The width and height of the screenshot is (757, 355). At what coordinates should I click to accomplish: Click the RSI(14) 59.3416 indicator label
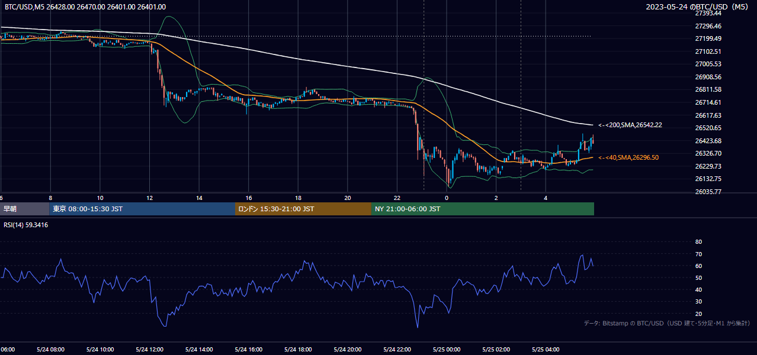pos(26,225)
